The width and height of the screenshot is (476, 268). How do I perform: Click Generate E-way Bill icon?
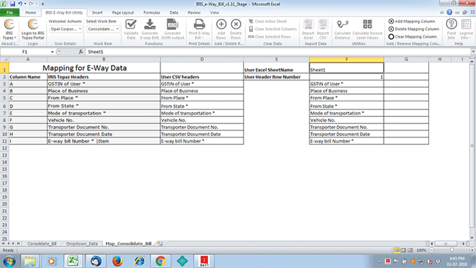(x=150, y=29)
